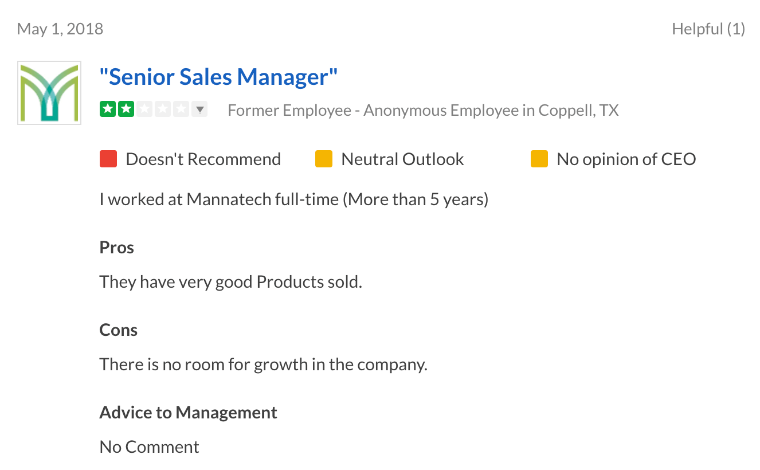Viewport: 760px width, 470px height.
Task: Click the May 1, 2018 review date
Action: click(x=60, y=29)
